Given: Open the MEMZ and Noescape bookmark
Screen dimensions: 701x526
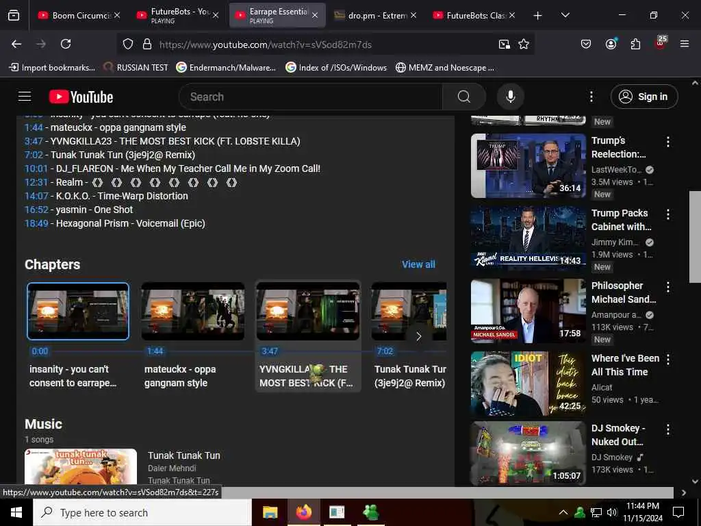Looking at the screenshot, I should tap(445, 68).
